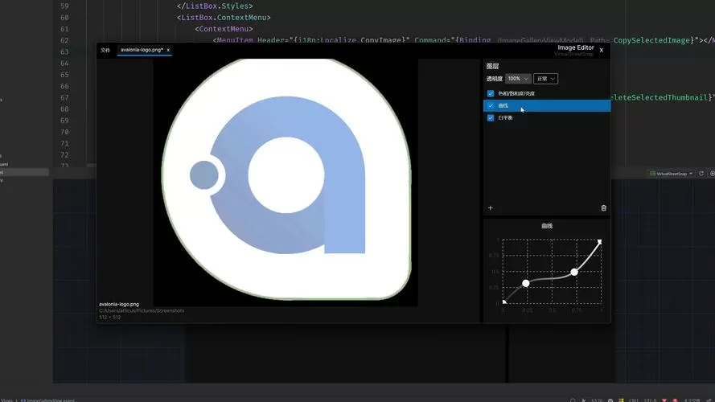The height and width of the screenshot is (402, 715).
Task: Close the Image Editor window
Action: click(x=602, y=50)
